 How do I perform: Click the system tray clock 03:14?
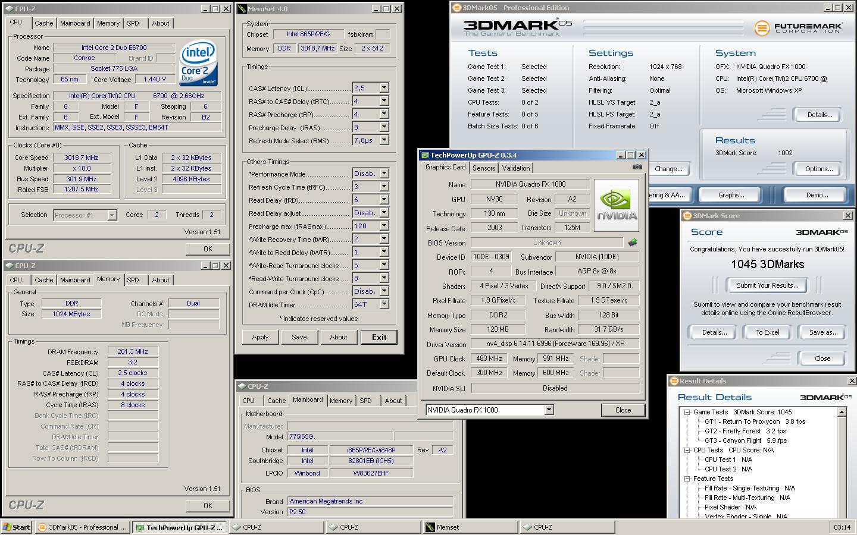click(x=842, y=527)
